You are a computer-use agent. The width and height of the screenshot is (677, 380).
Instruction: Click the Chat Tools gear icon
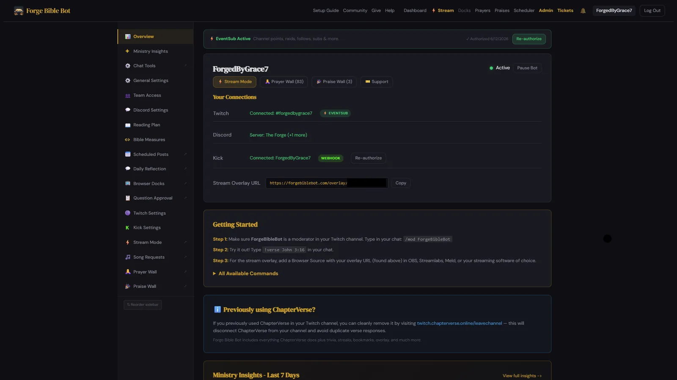(x=128, y=66)
